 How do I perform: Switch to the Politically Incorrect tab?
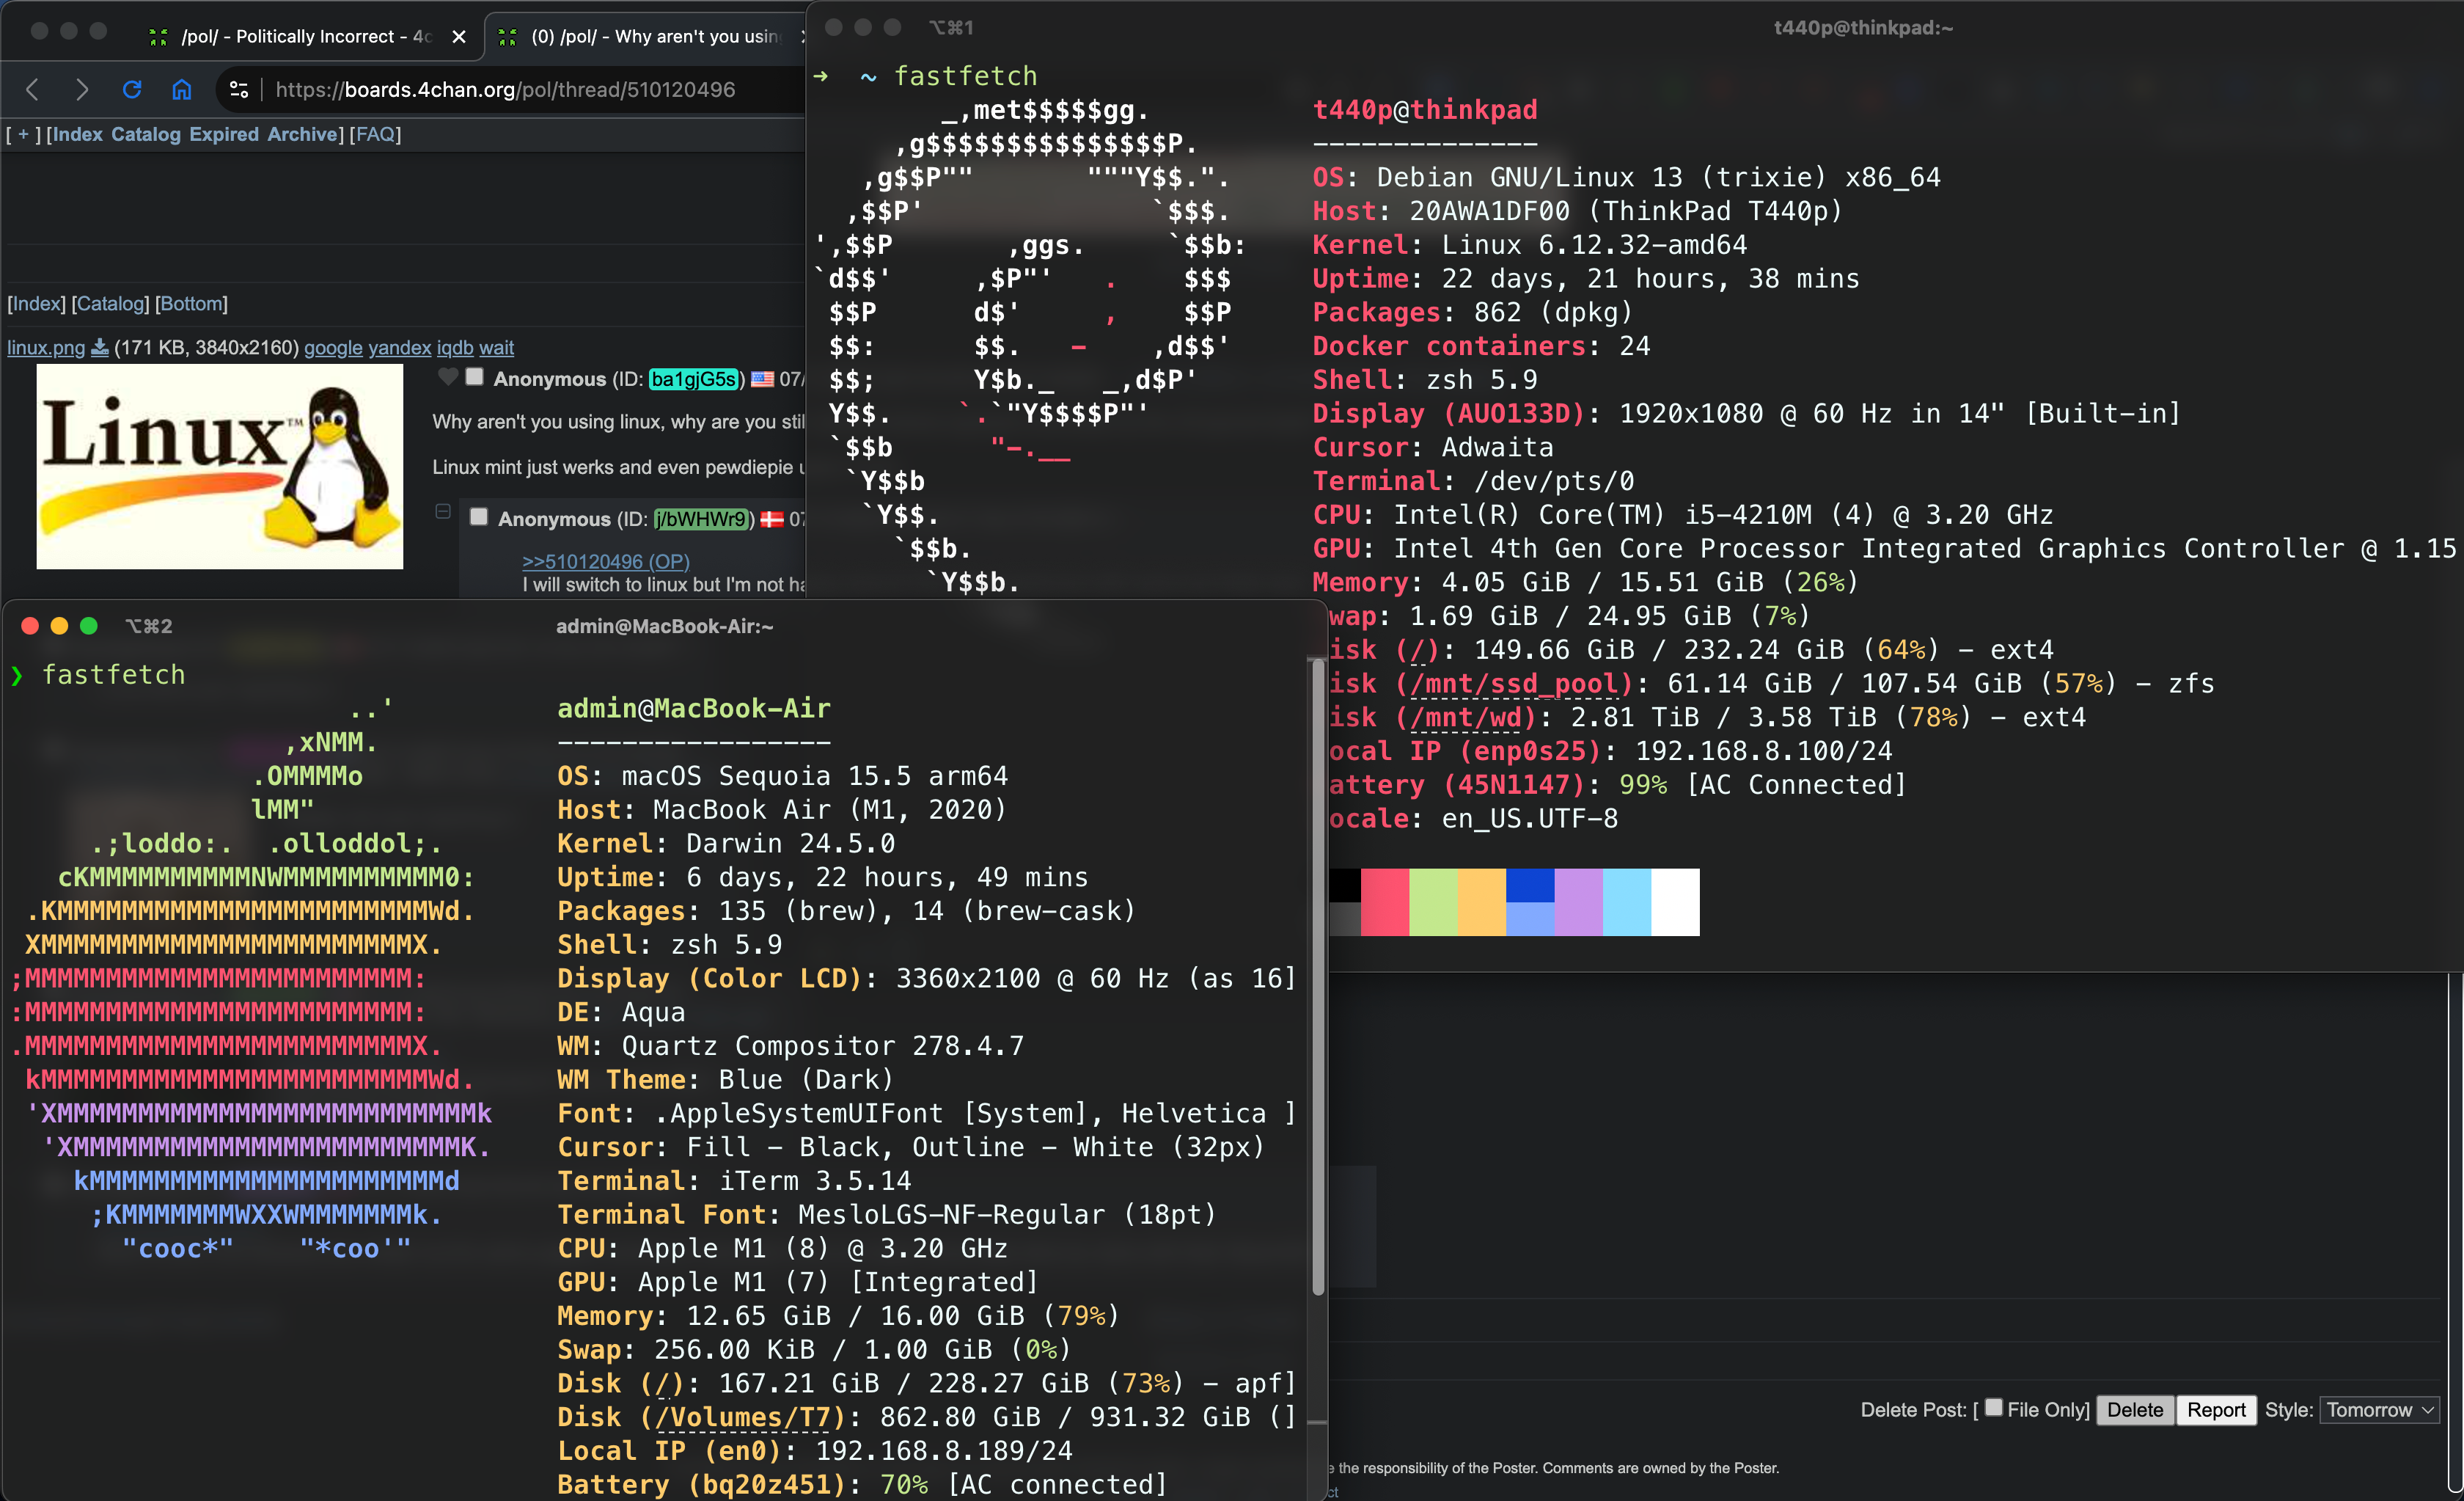tap(305, 37)
